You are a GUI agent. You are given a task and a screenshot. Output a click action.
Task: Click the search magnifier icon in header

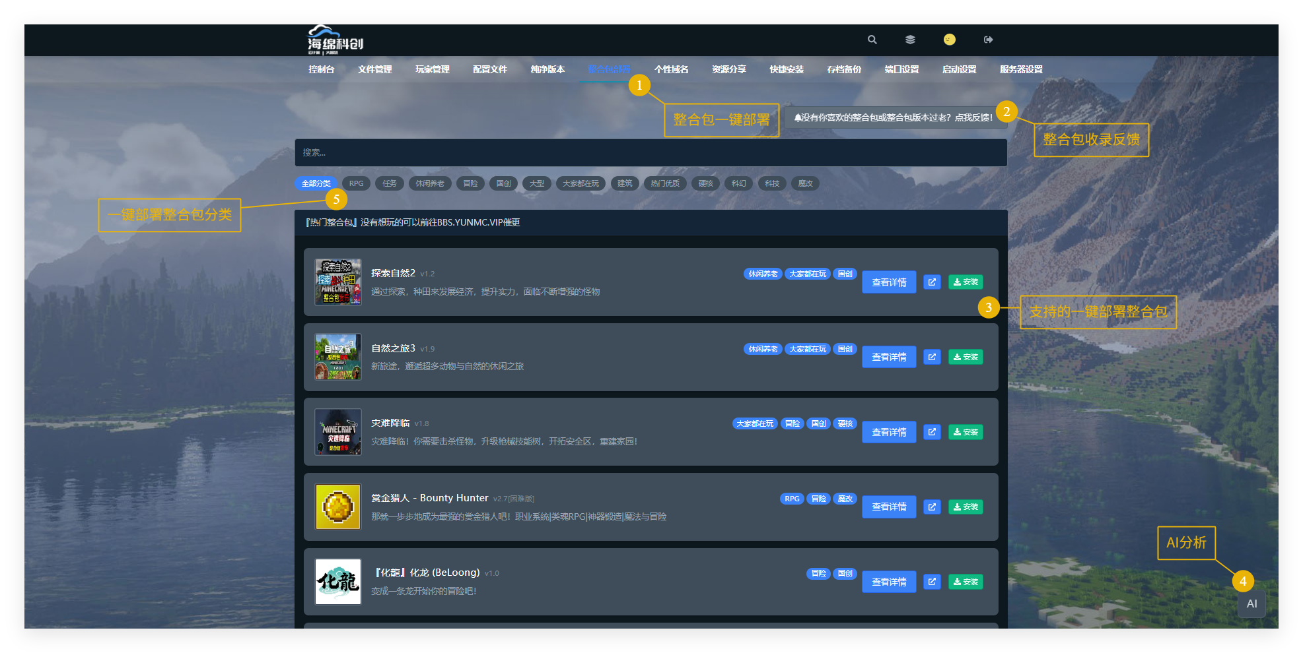872,40
